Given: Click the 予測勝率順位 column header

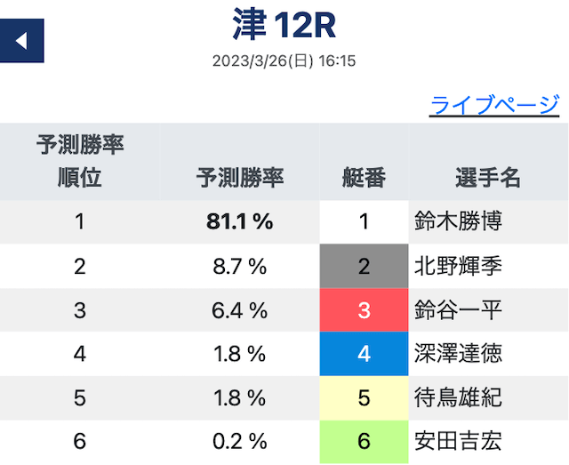Looking at the screenshot, I should pyautogui.click(x=80, y=161).
